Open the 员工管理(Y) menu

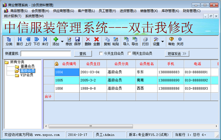coord(107,11)
